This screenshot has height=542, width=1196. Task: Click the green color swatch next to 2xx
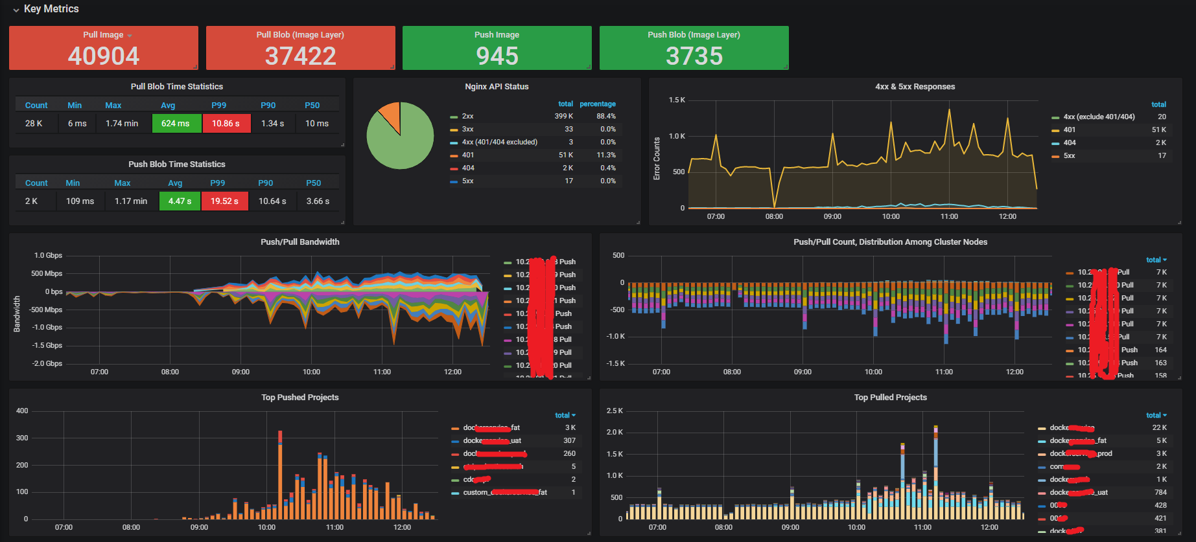click(454, 117)
